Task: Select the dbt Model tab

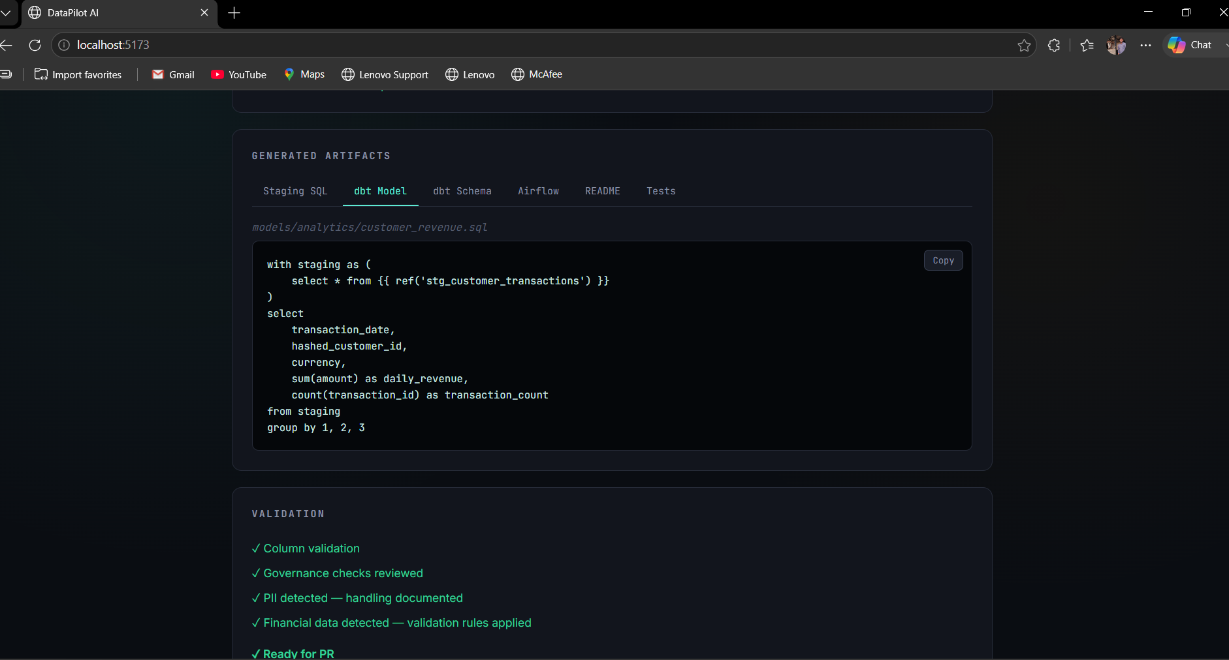Action: pos(380,191)
